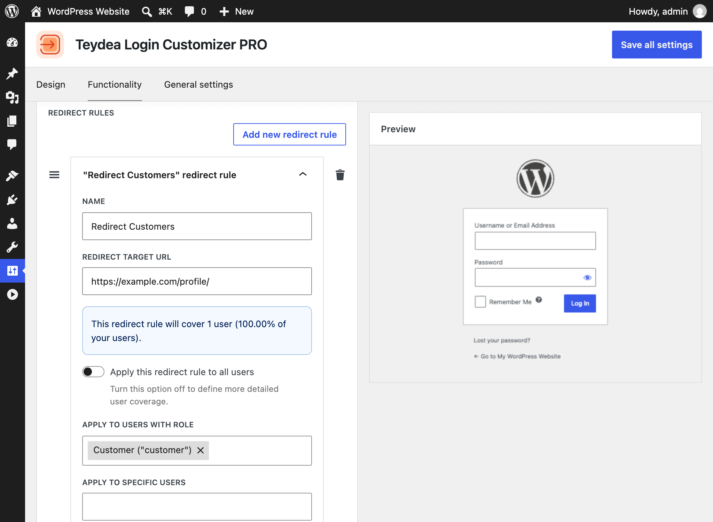
Task: Open the WordPress logo menu
Action: point(12,11)
